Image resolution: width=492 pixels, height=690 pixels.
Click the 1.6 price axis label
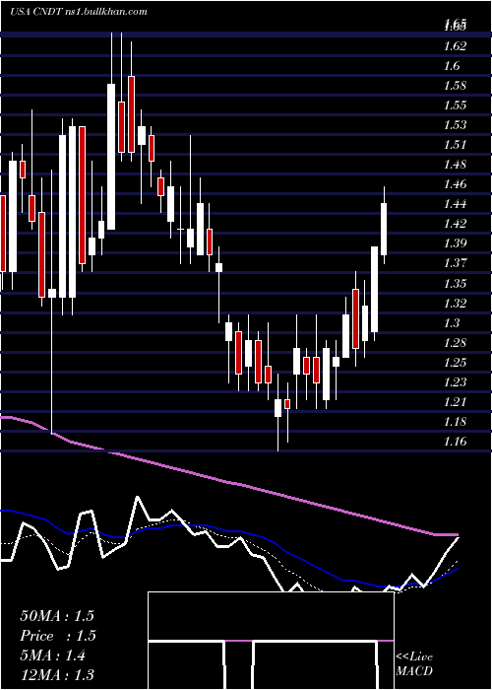(x=452, y=66)
